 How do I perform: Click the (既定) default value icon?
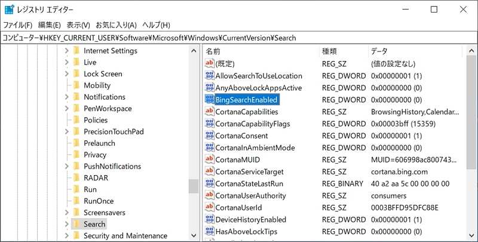pos(210,63)
